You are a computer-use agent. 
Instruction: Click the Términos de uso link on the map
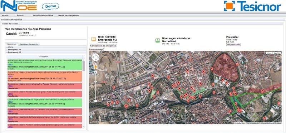tap(253, 123)
